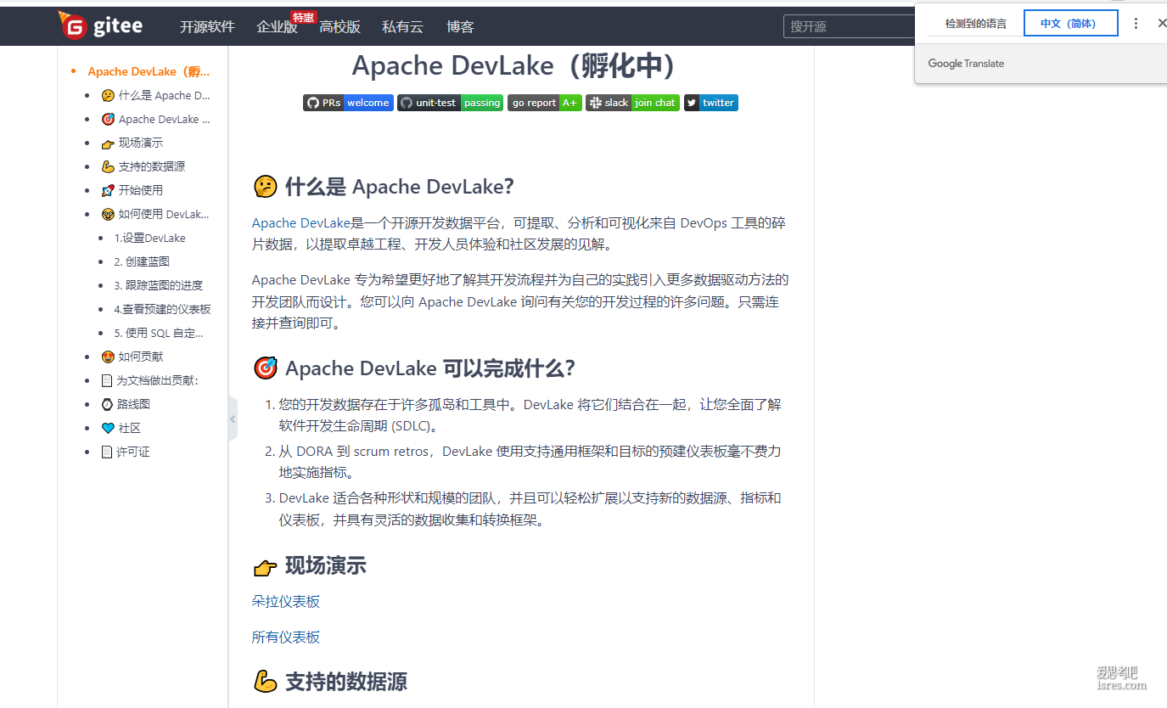Screen dimensions: 1167x708
Task: Click the Google Translate label
Action: (x=966, y=64)
